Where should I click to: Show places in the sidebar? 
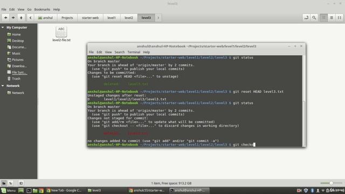click(4, 183)
